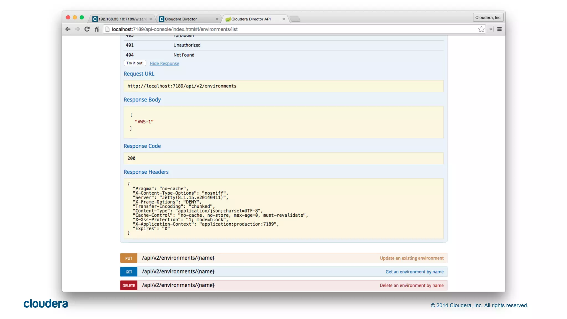
Task: Click the "Expires": "0" header line
Action: [x=151, y=229]
